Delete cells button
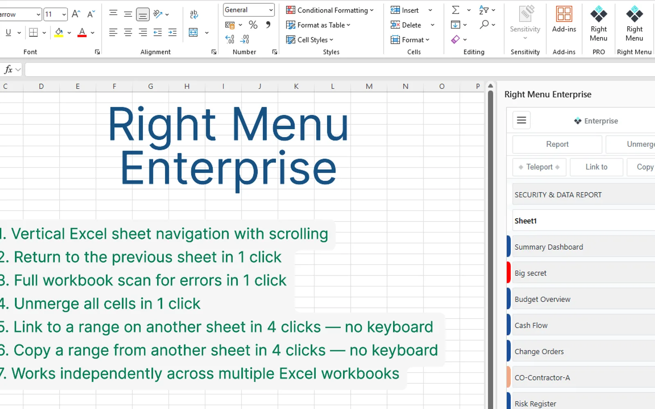The height and width of the screenshot is (409, 655). point(406,25)
